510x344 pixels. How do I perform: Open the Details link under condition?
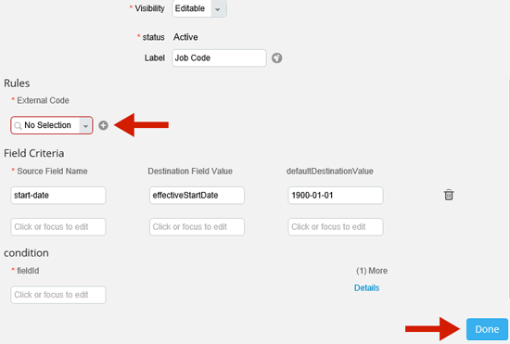[366, 287]
